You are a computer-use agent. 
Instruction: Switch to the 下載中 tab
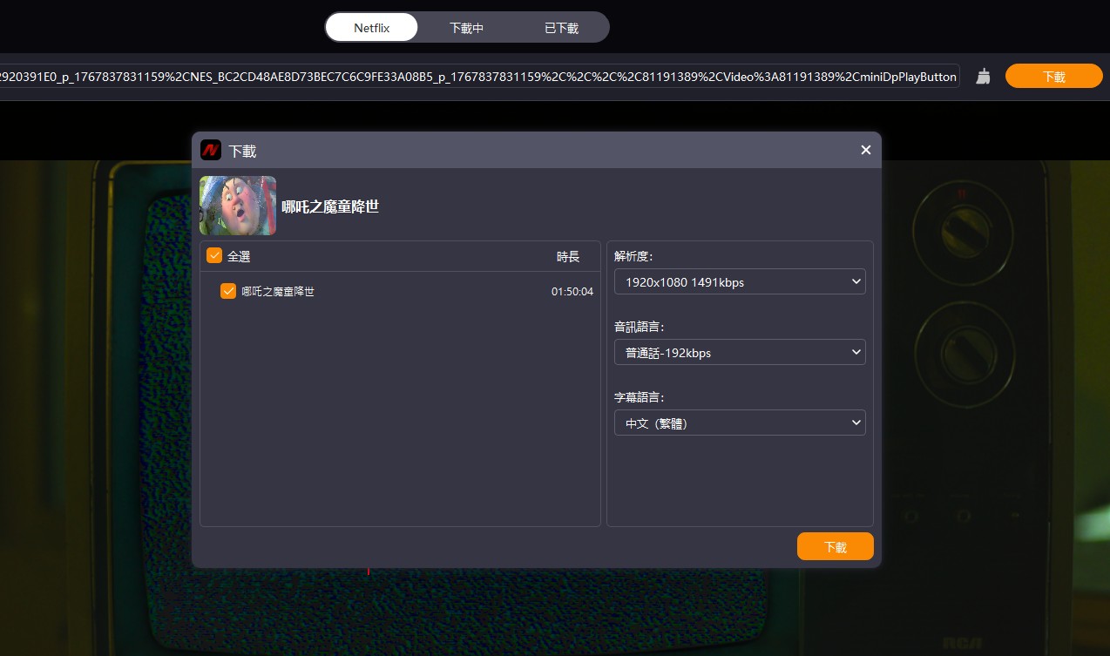point(467,28)
